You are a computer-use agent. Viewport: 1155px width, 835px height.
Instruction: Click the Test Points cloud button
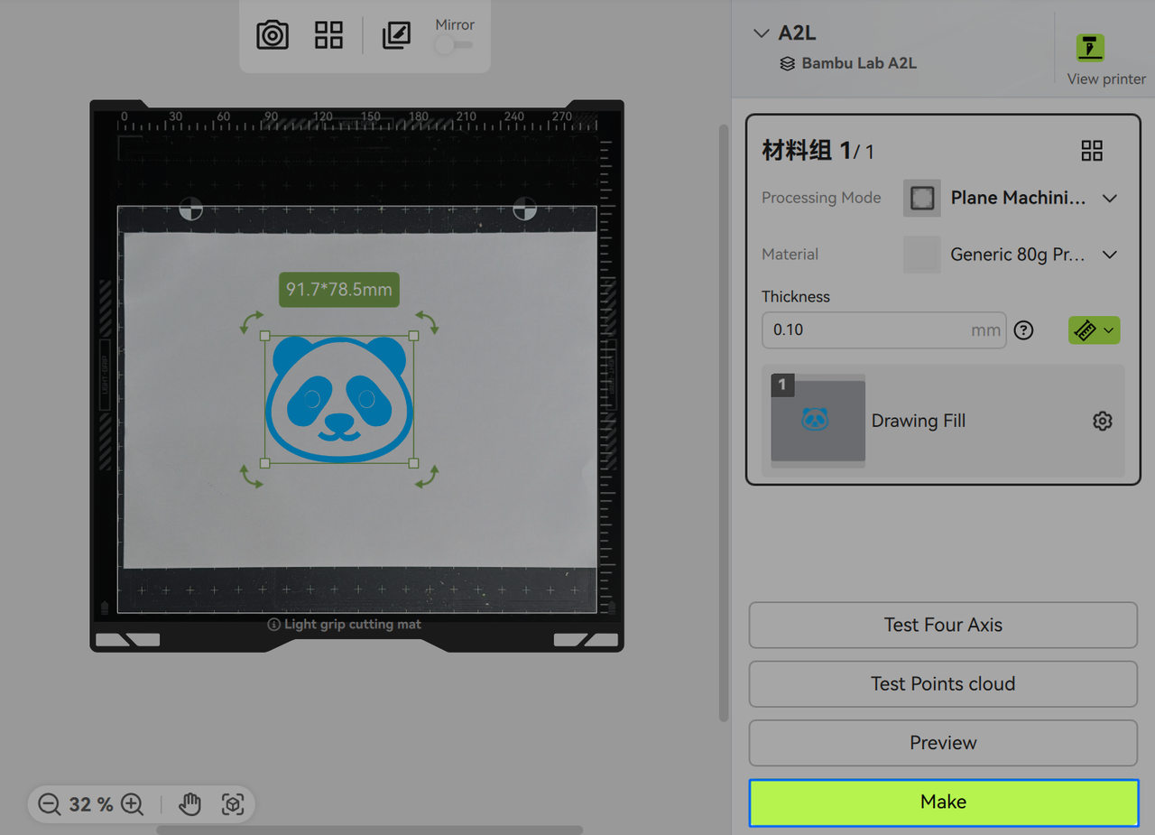point(943,683)
